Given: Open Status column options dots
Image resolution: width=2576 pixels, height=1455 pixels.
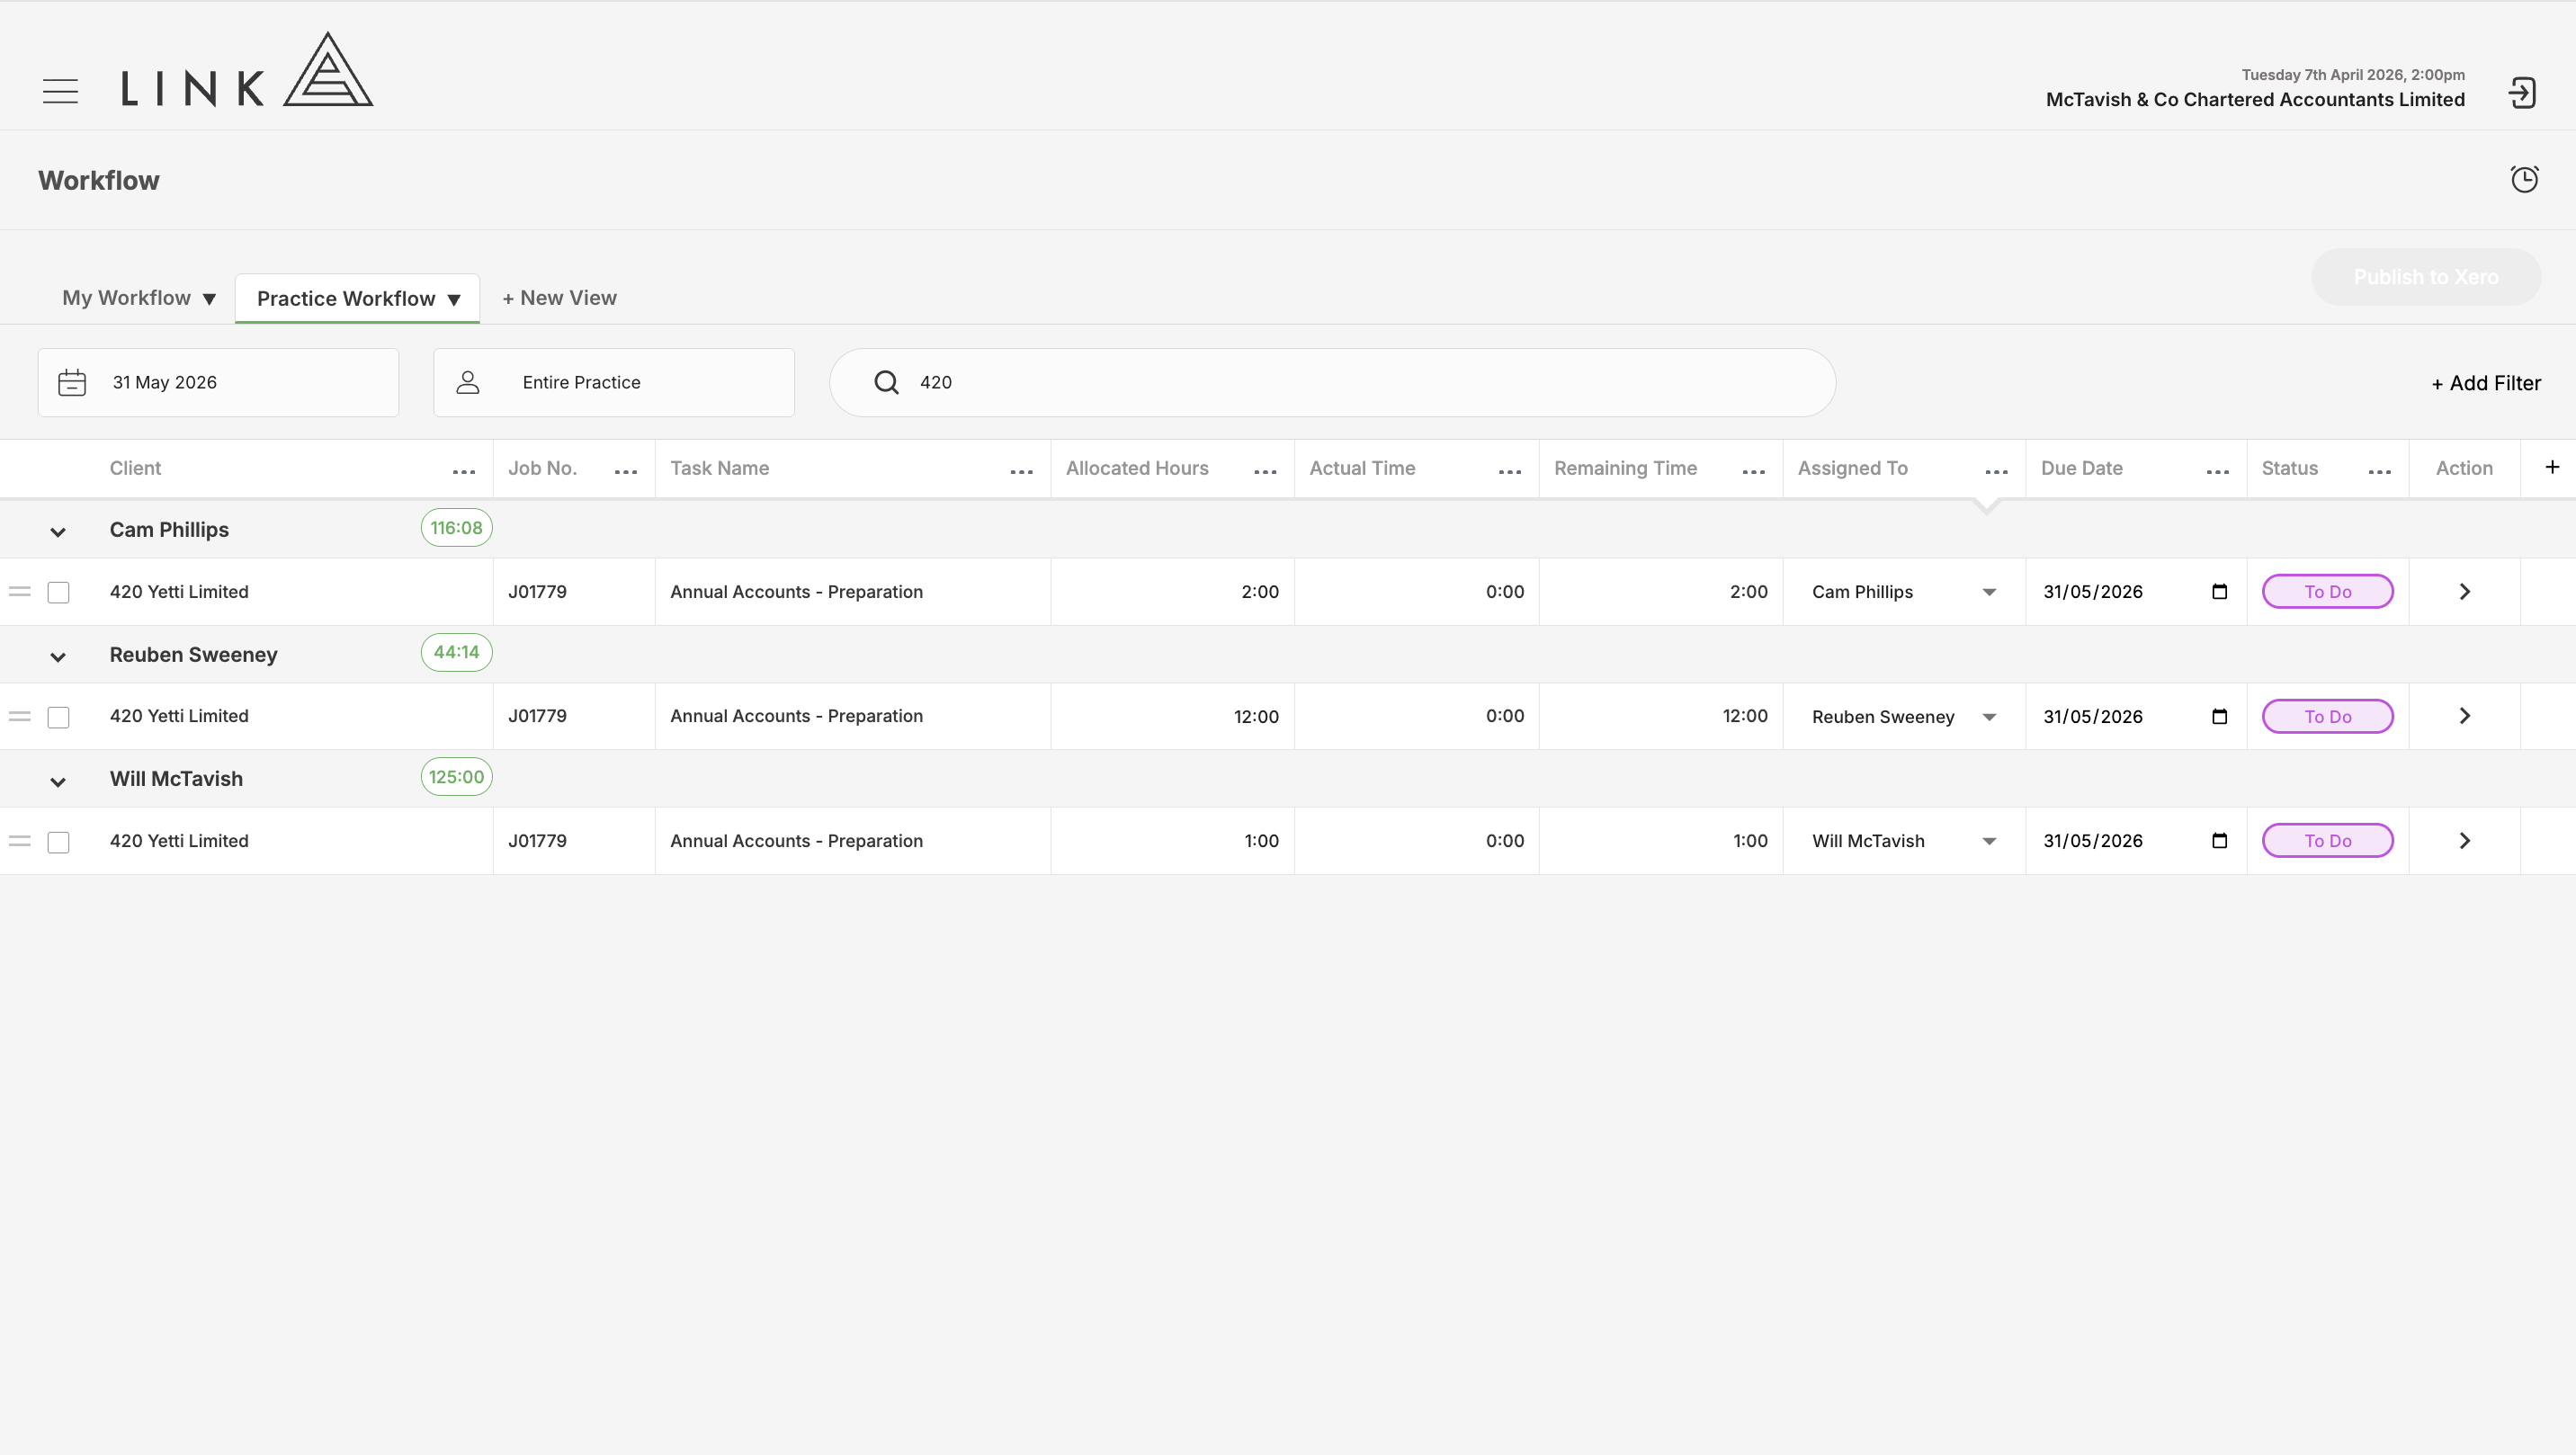Looking at the screenshot, I should tap(2380, 472).
